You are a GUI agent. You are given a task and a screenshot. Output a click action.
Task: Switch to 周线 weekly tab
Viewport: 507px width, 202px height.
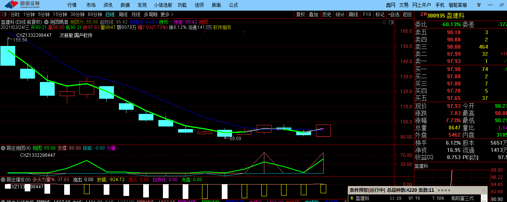123,14
